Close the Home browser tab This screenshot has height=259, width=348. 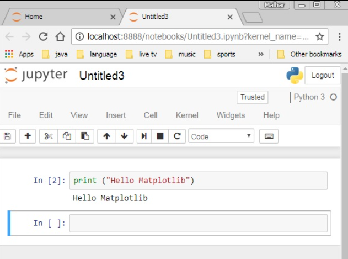[113, 17]
